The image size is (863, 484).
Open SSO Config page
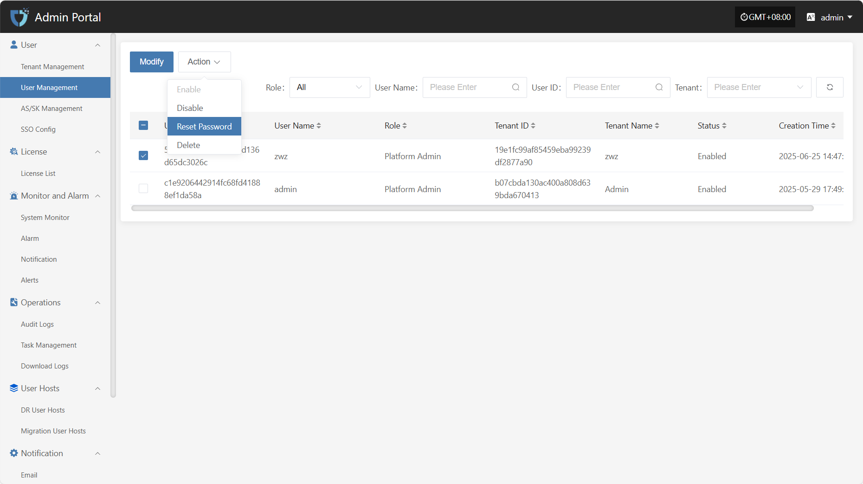coord(55,129)
